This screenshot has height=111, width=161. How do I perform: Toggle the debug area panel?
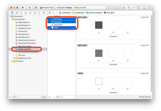145,8
